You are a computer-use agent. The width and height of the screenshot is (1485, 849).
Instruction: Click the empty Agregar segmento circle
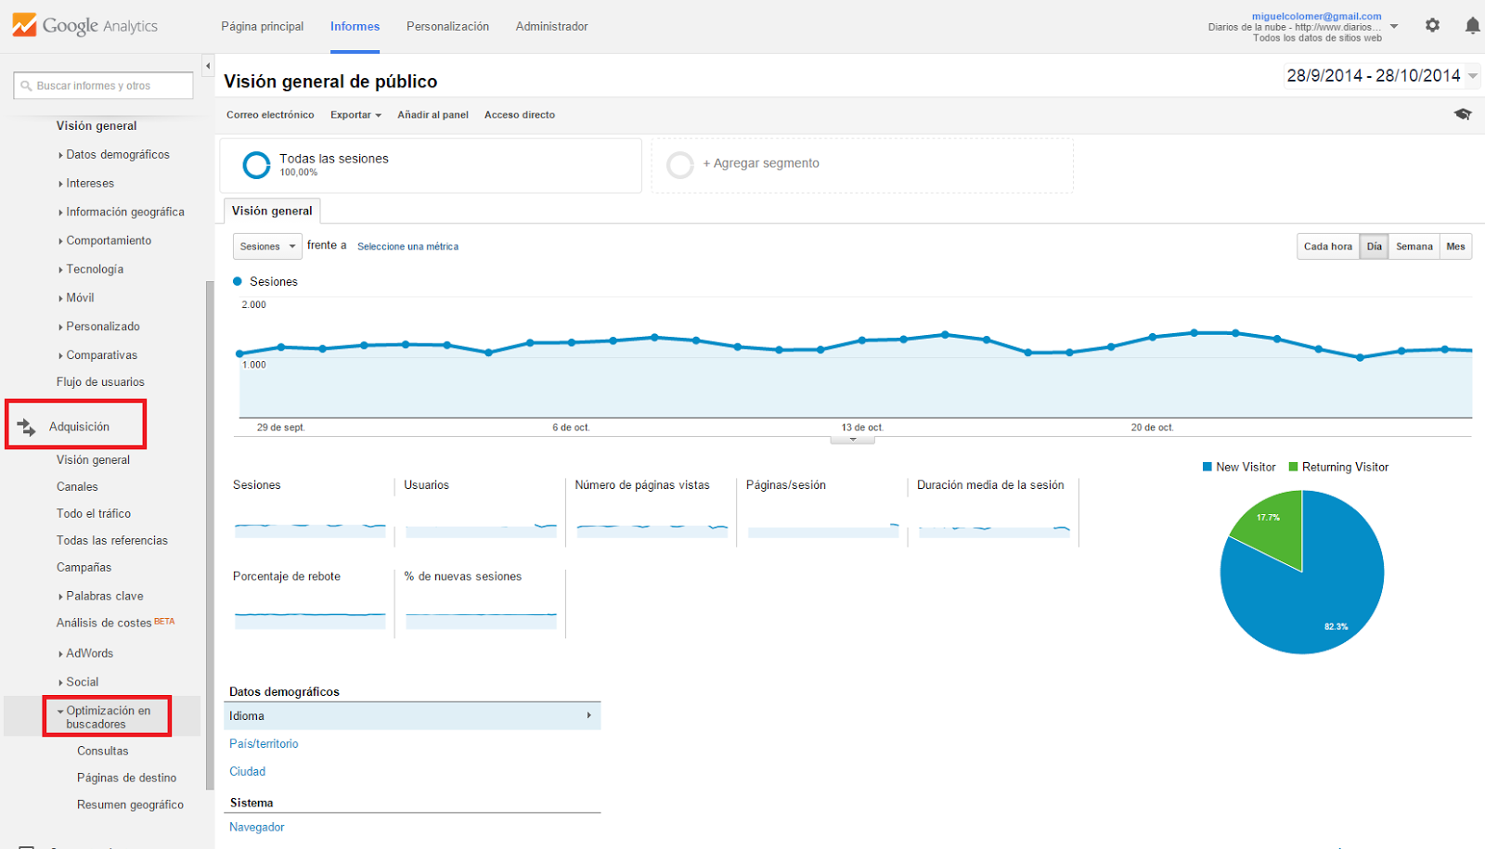[x=680, y=165]
